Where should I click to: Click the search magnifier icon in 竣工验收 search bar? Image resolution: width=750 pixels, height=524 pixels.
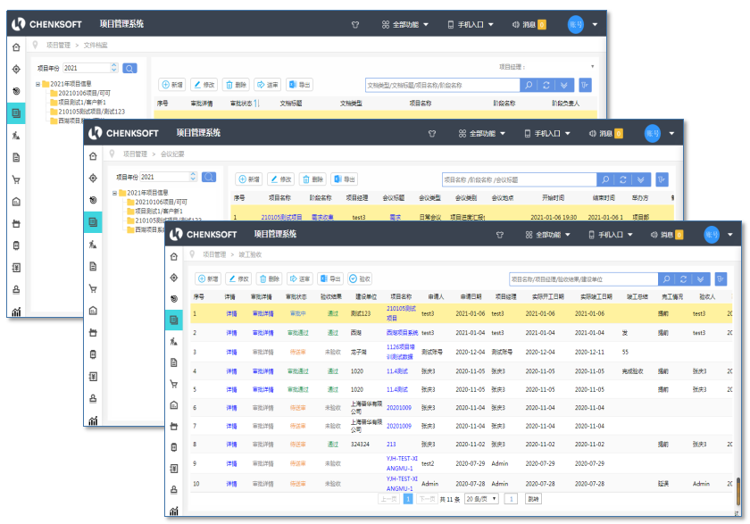coord(666,279)
